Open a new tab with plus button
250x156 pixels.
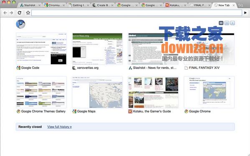tap(240, 5)
